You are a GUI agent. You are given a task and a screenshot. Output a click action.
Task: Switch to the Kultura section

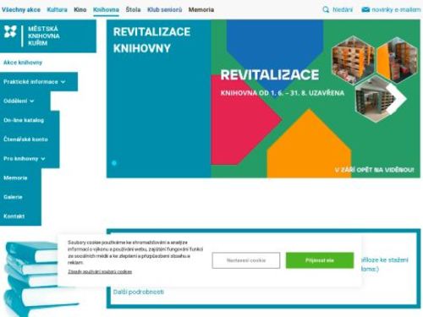[57, 9]
